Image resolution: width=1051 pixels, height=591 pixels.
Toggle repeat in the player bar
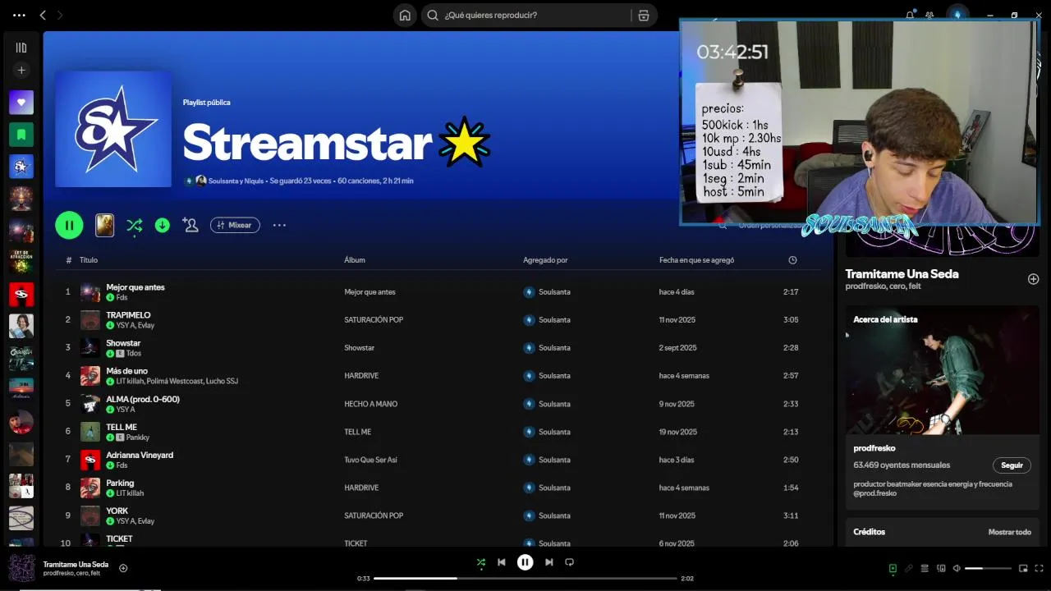(x=569, y=562)
